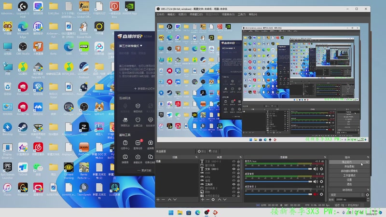Toggle visibility eye for 文本 (GDI+) 2 source
386x217 pixels.
click(234, 162)
